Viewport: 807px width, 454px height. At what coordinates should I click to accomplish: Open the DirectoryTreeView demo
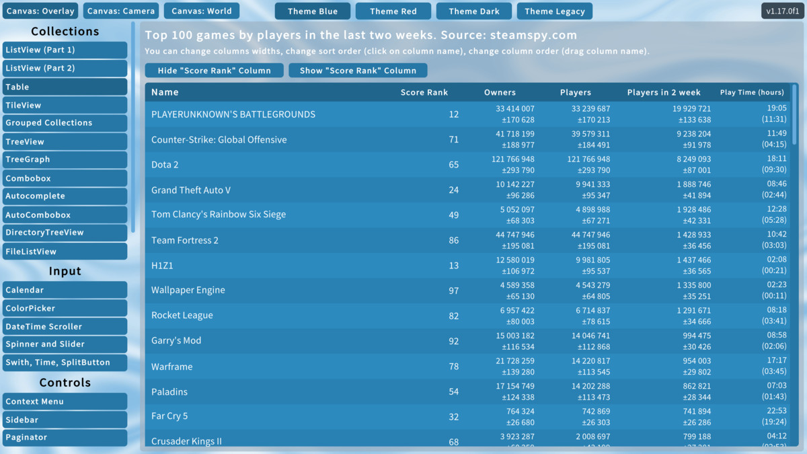pos(65,233)
